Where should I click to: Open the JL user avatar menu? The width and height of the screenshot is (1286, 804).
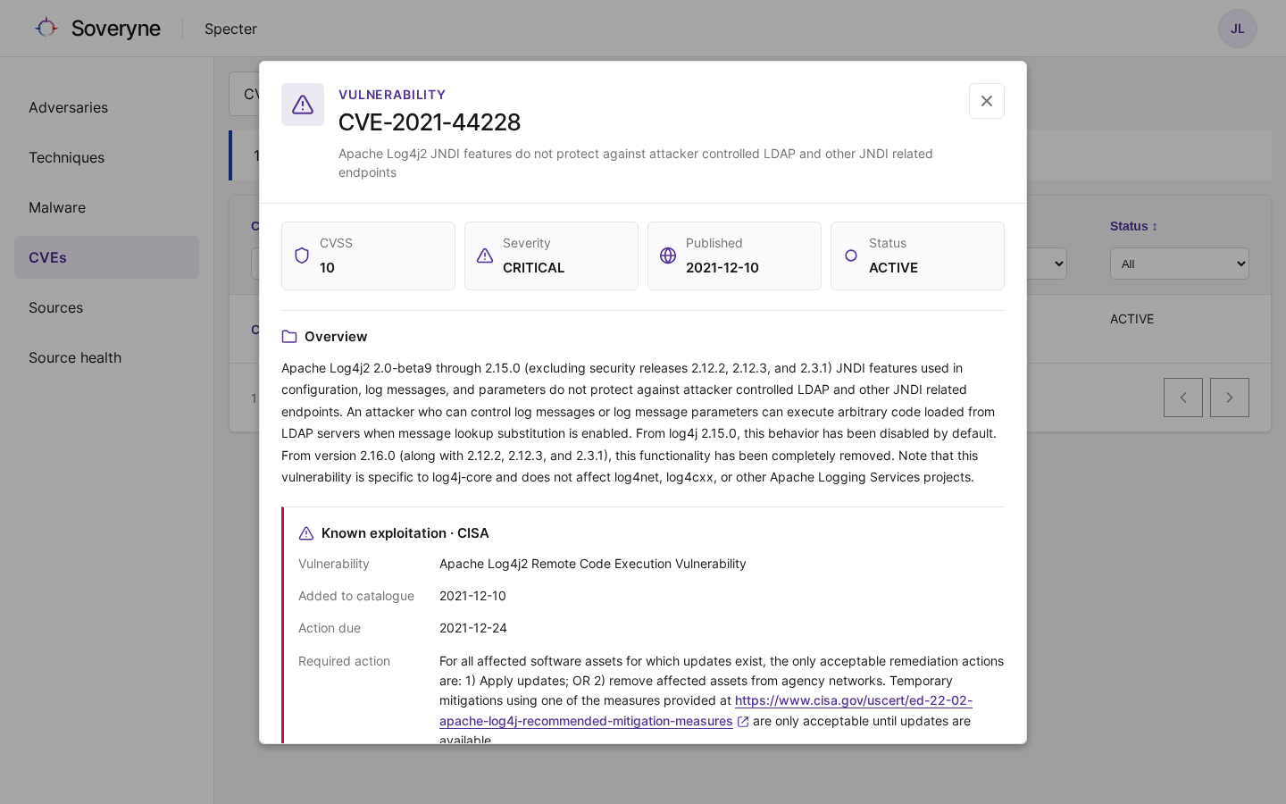(1238, 29)
